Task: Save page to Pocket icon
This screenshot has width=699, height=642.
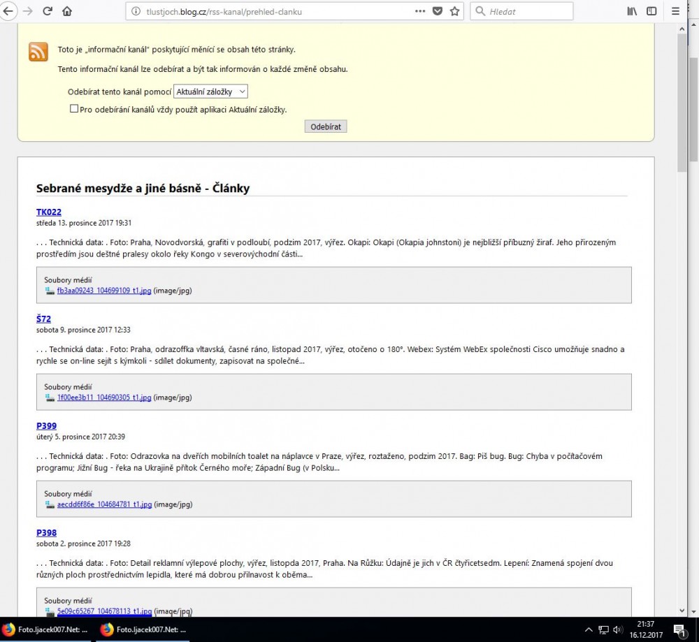Action: click(438, 11)
